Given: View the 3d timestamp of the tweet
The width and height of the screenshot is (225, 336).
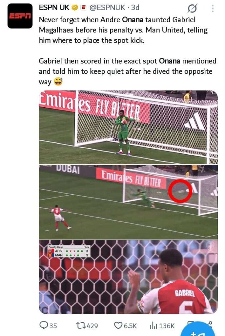Looking at the screenshot, I should click(x=135, y=8).
